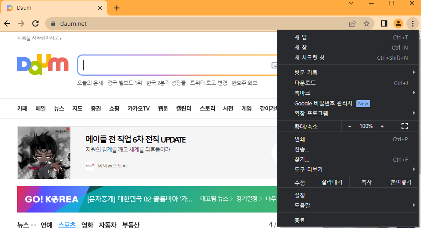Select 새 탭 in the menu
Screen dimensions: 421x228
pos(348,37)
